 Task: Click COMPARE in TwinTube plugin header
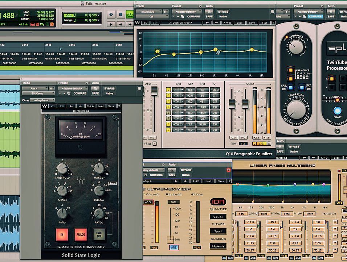315,17
